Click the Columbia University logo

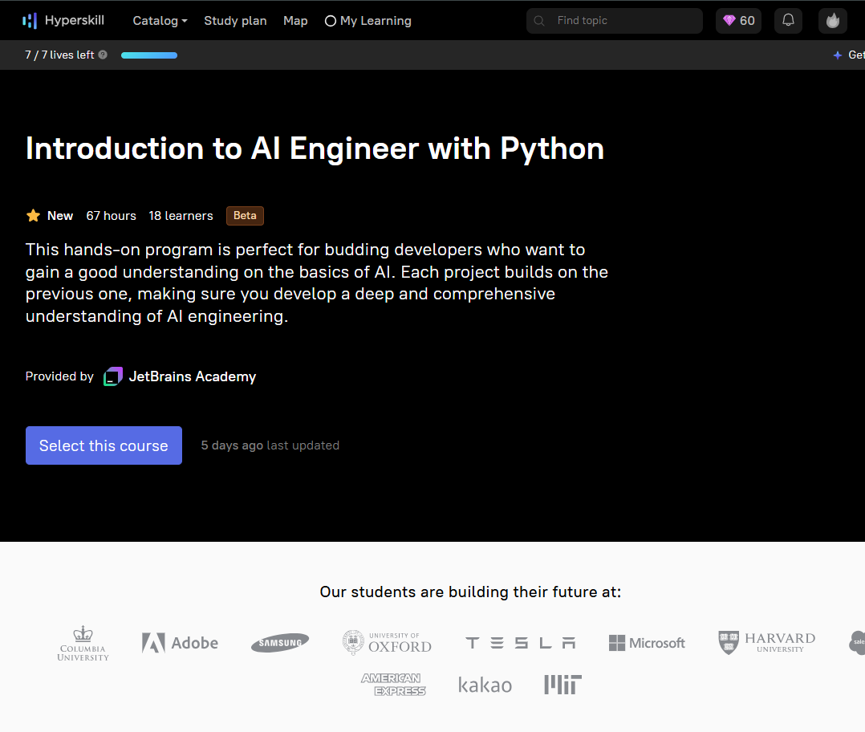click(x=83, y=643)
